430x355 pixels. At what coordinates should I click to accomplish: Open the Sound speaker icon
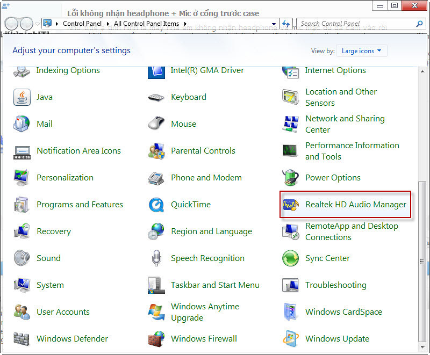(21, 258)
